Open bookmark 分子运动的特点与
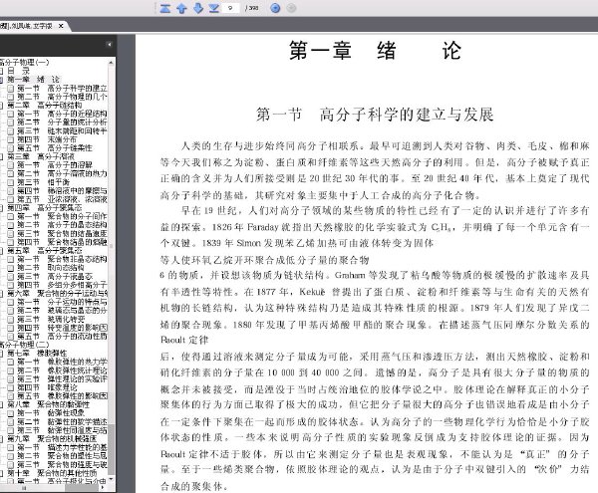The image size is (598, 493). tap(77, 302)
